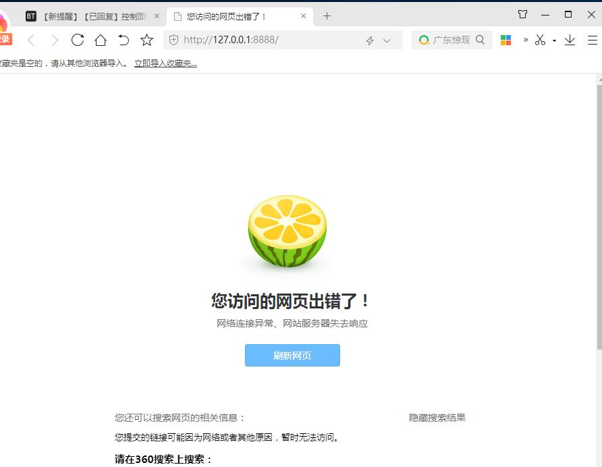Click the address bar showing 127.0.0.1:8888
This screenshot has height=467, width=602.
(283, 40)
